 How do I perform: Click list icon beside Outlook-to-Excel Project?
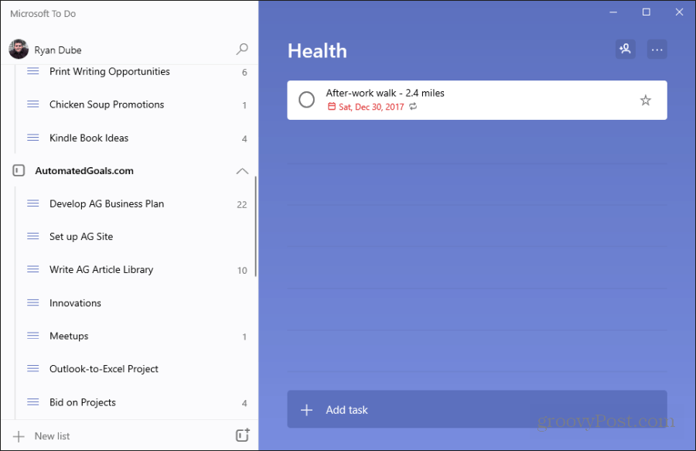32,368
